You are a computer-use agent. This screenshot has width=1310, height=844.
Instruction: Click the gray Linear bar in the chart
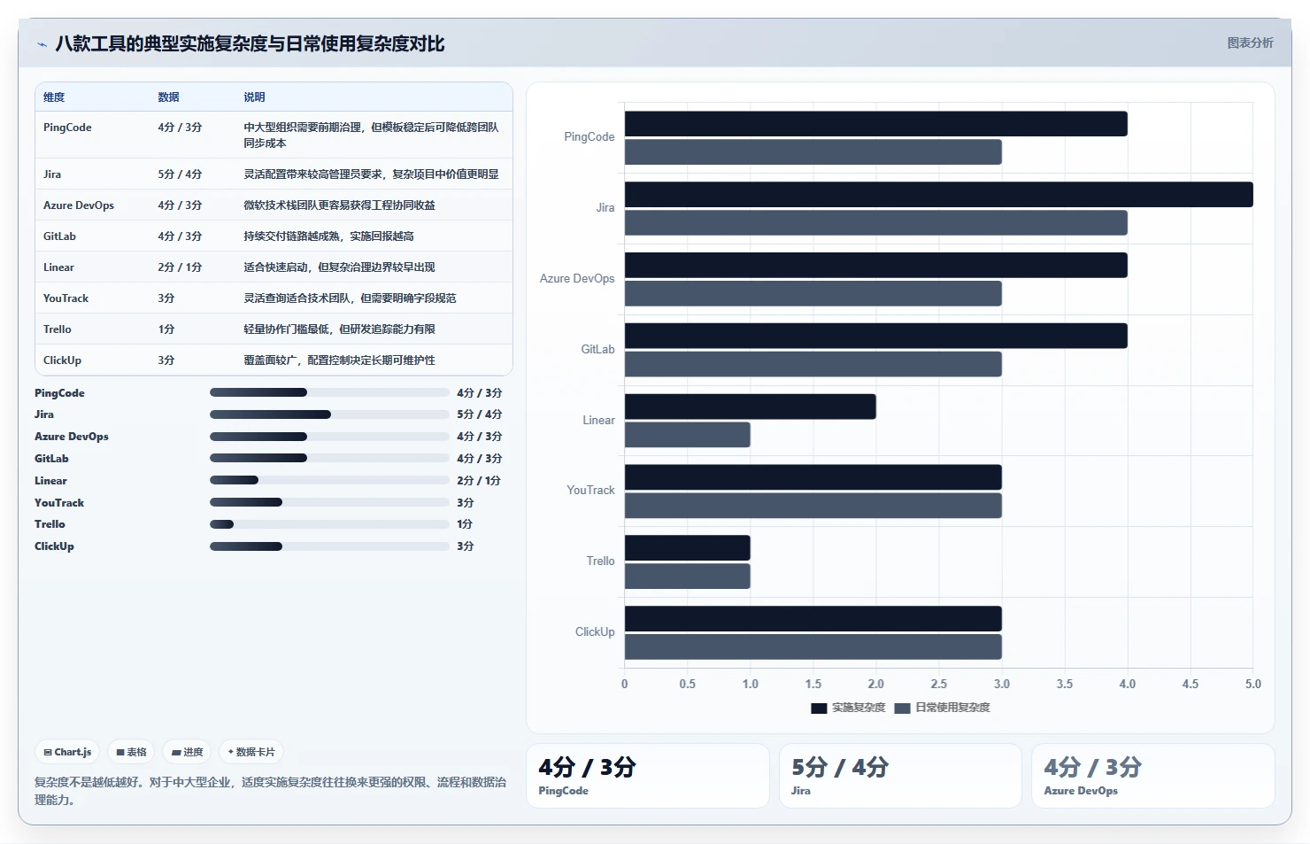(x=688, y=435)
